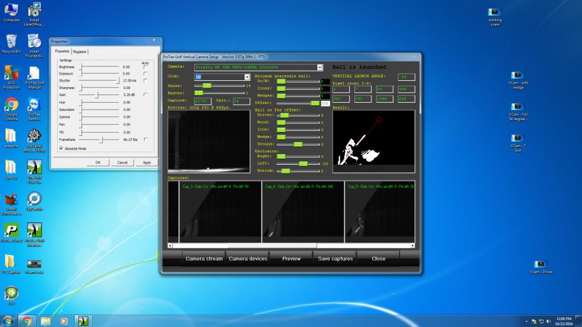Viewport: 582px width, 327px height.
Task: Enable Auto checkbox for Shutter
Action: pyautogui.click(x=145, y=80)
